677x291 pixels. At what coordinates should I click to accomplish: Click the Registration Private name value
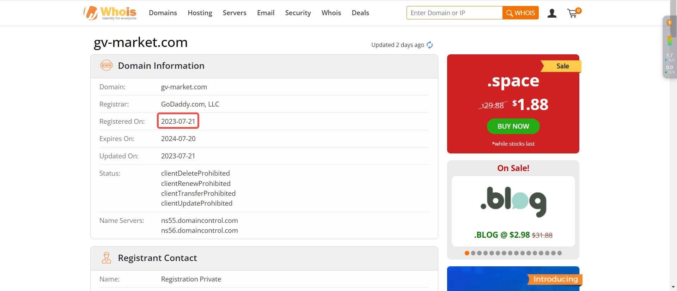point(191,279)
